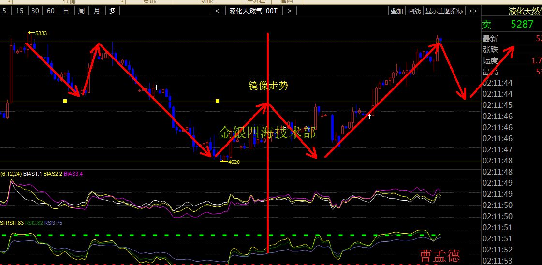Expand toolbar with the >> button
542x265 pixels.
(x=473, y=11)
